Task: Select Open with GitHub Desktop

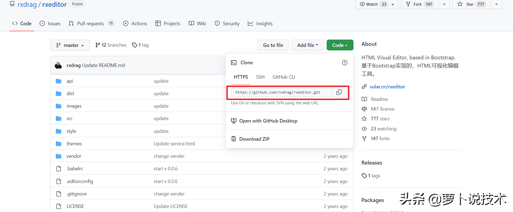Action: tap(289, 121)
